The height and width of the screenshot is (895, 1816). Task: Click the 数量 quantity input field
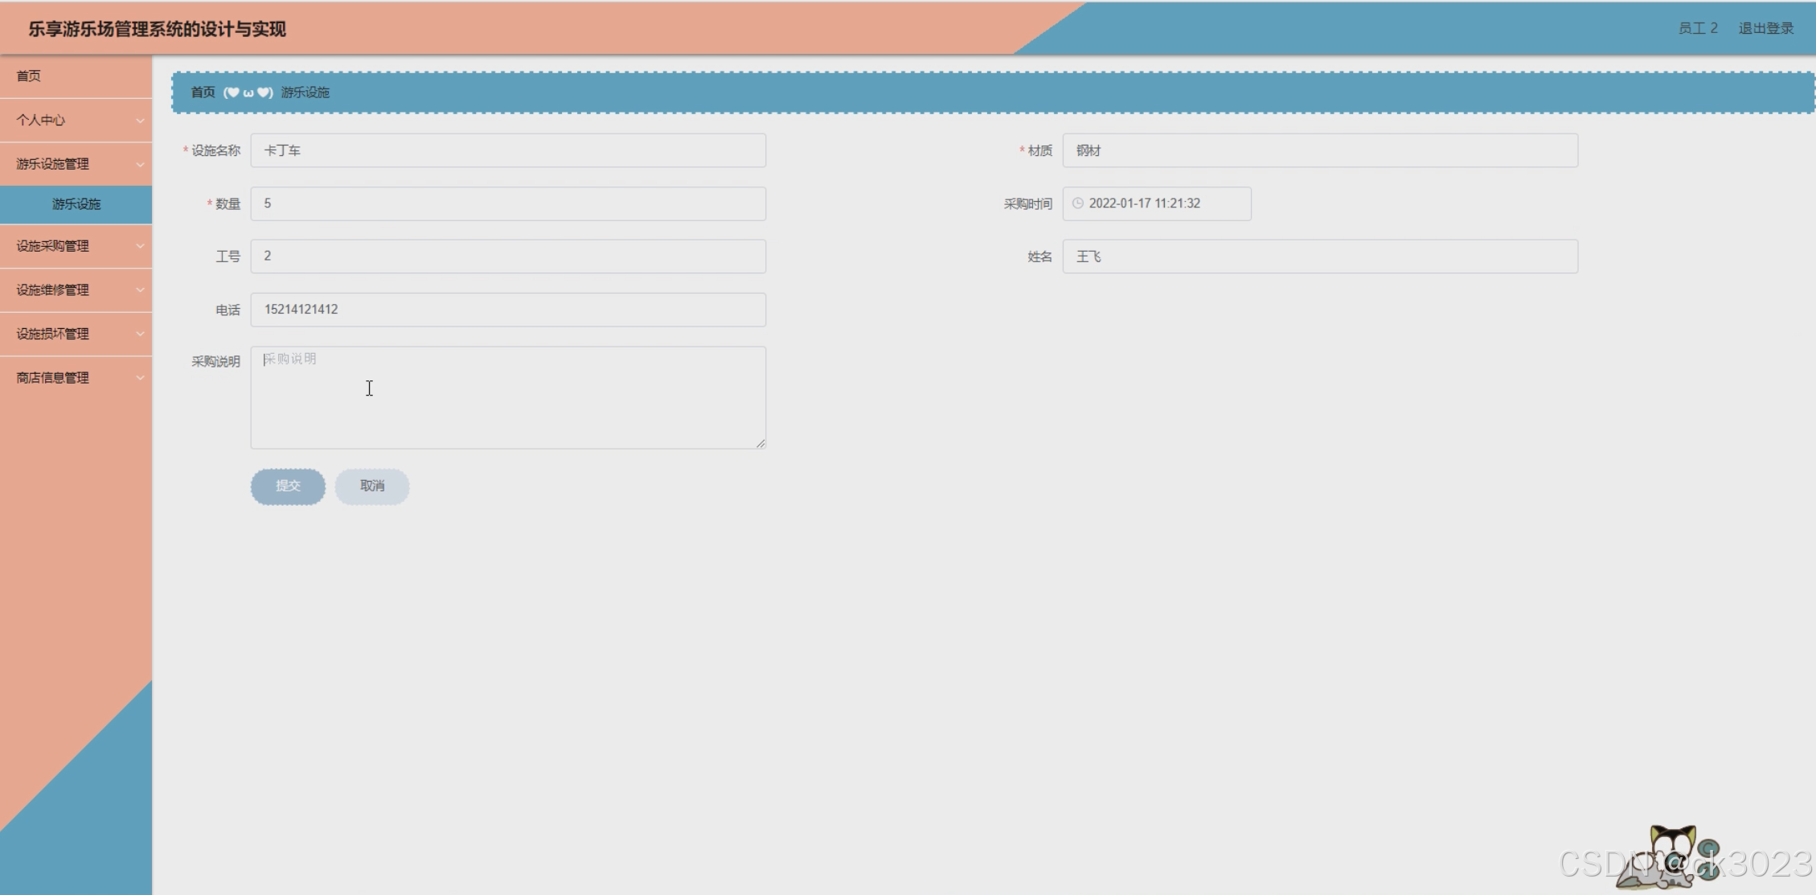click(508, 203)
